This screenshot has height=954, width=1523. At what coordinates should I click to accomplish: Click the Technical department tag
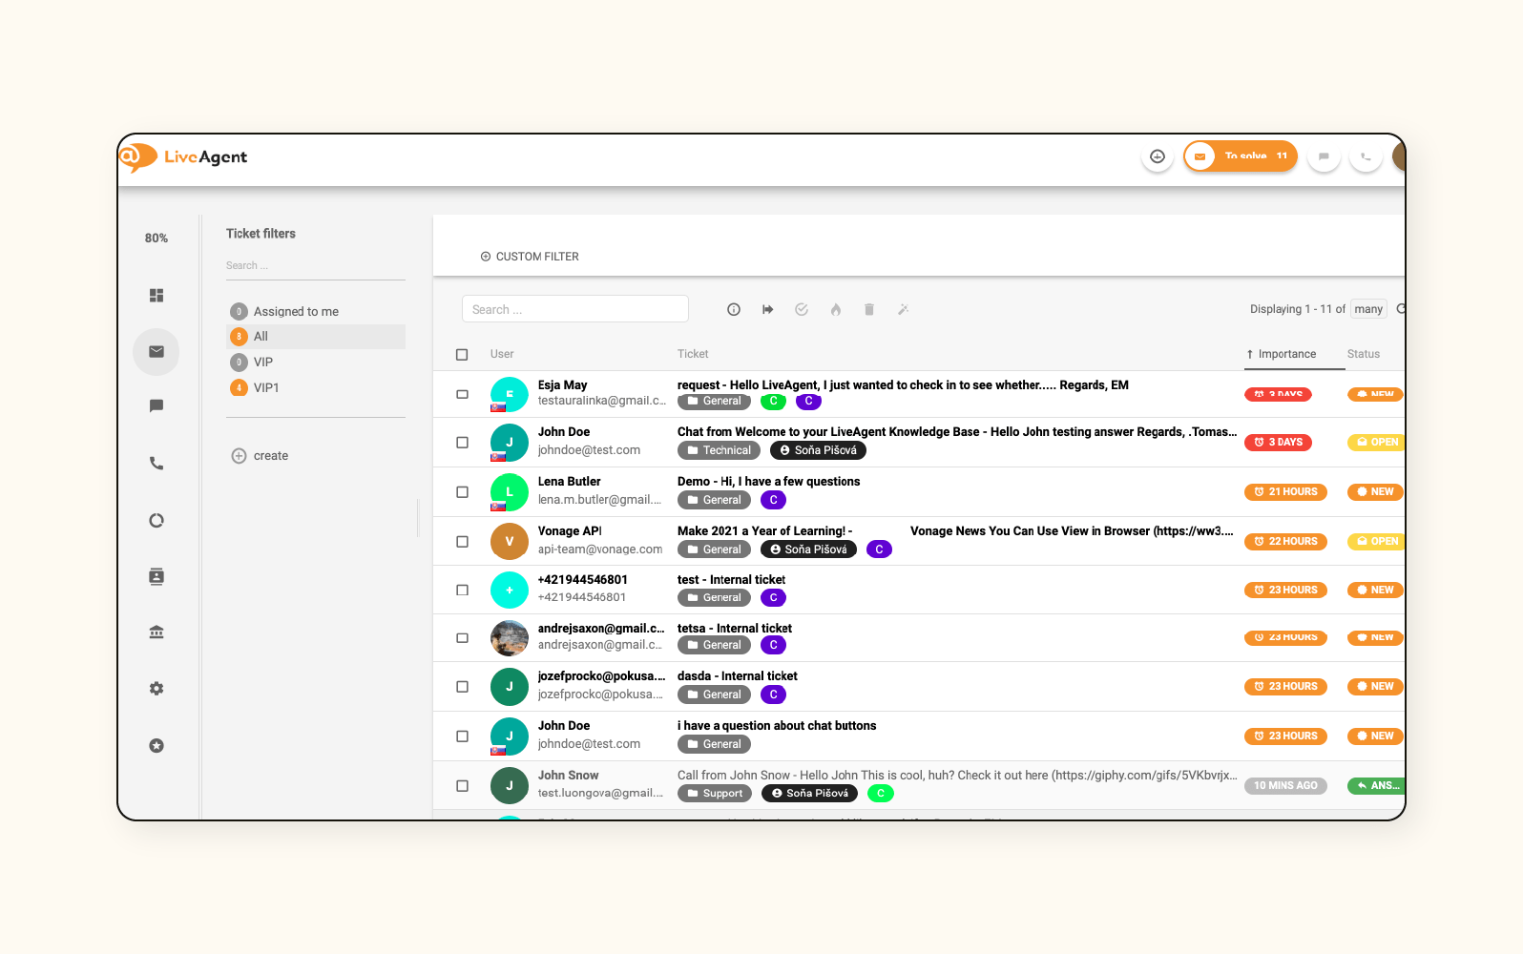(719, 450)
